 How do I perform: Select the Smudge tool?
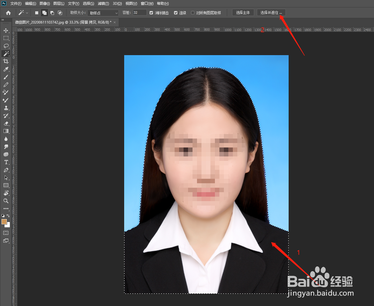6,147
